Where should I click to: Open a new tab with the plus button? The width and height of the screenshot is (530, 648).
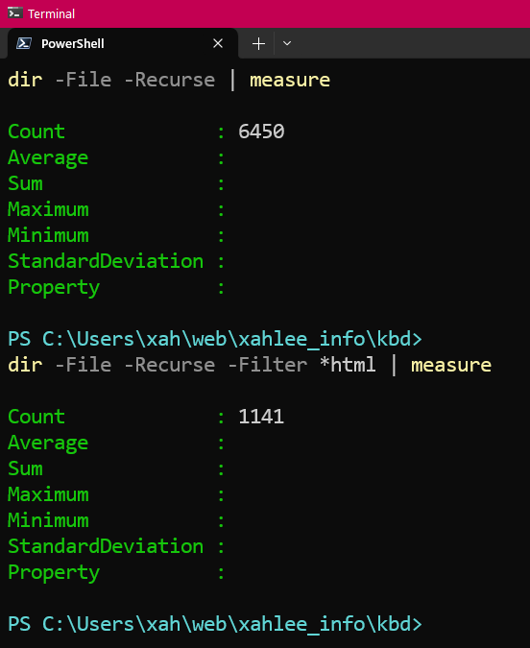pyautogui.click(x=258, y=43)
